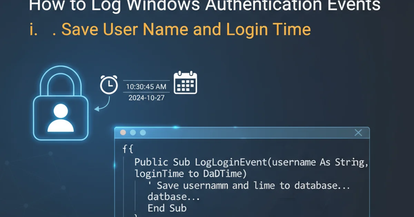Select the 2024-10-27 date text
This screenshot has height=217, width=414.
[146, 98]
